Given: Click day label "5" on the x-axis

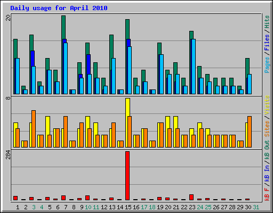Looking at the screenshot, I should 50,207.
